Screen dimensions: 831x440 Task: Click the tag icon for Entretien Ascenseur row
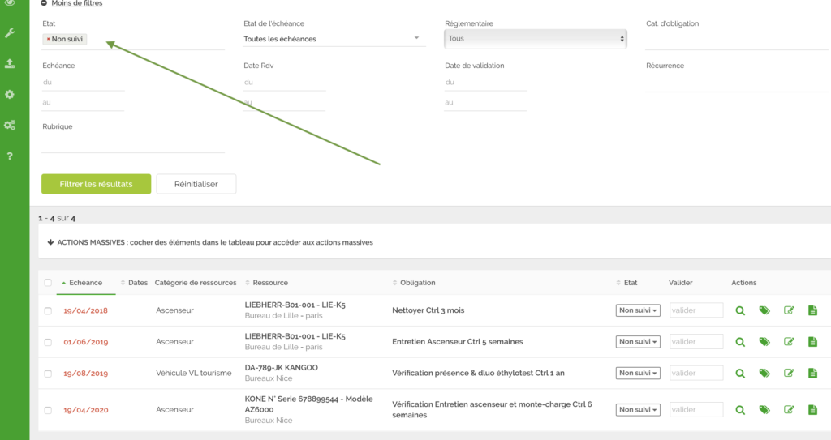(764, 342)
